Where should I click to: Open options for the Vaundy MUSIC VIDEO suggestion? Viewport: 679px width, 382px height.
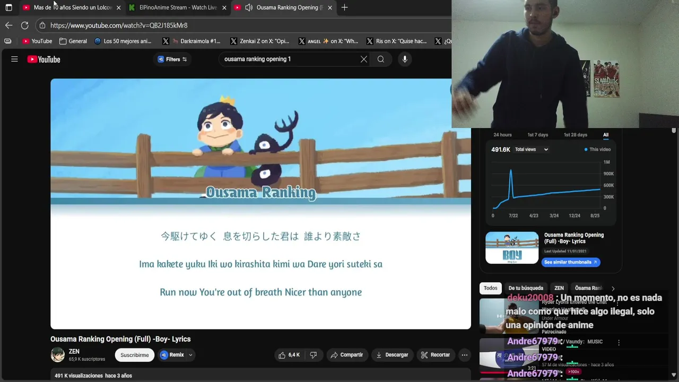[619, 343]
